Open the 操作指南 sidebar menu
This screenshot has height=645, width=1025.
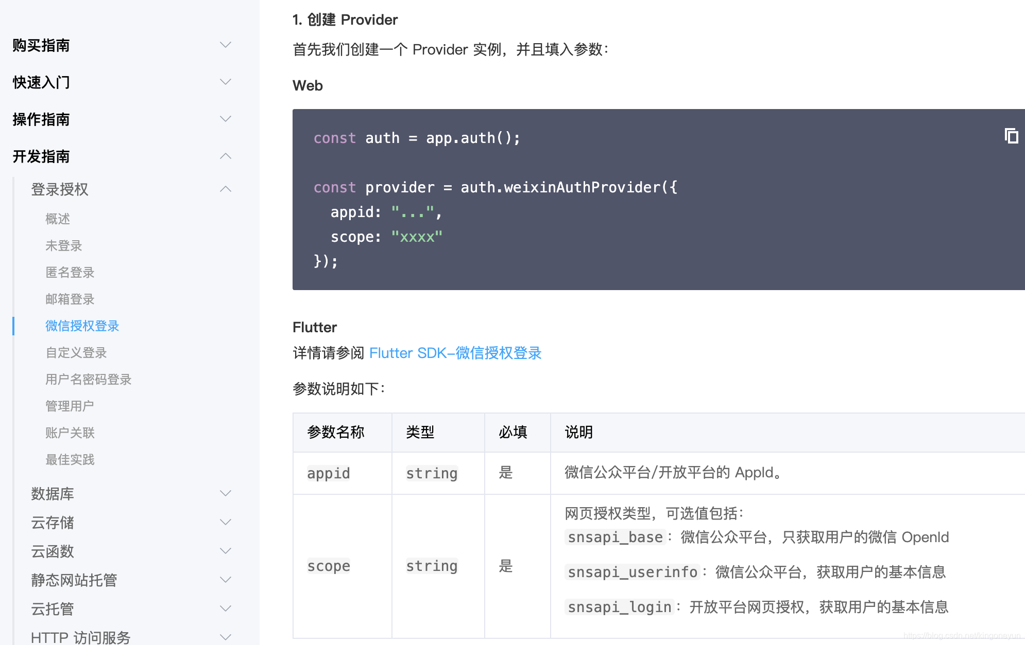(41, 119)
